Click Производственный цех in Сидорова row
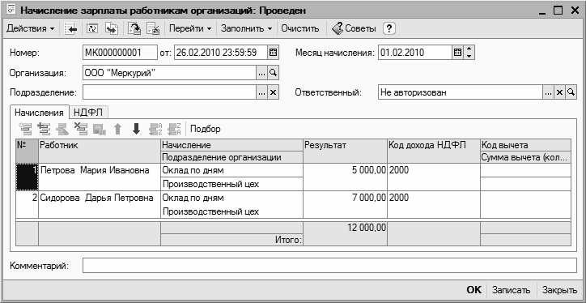586x303 pixels. pyautogui.click(x=231, y=211)
